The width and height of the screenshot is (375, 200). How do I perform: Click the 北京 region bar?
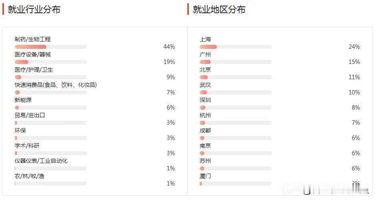click(x=236, y=77)
